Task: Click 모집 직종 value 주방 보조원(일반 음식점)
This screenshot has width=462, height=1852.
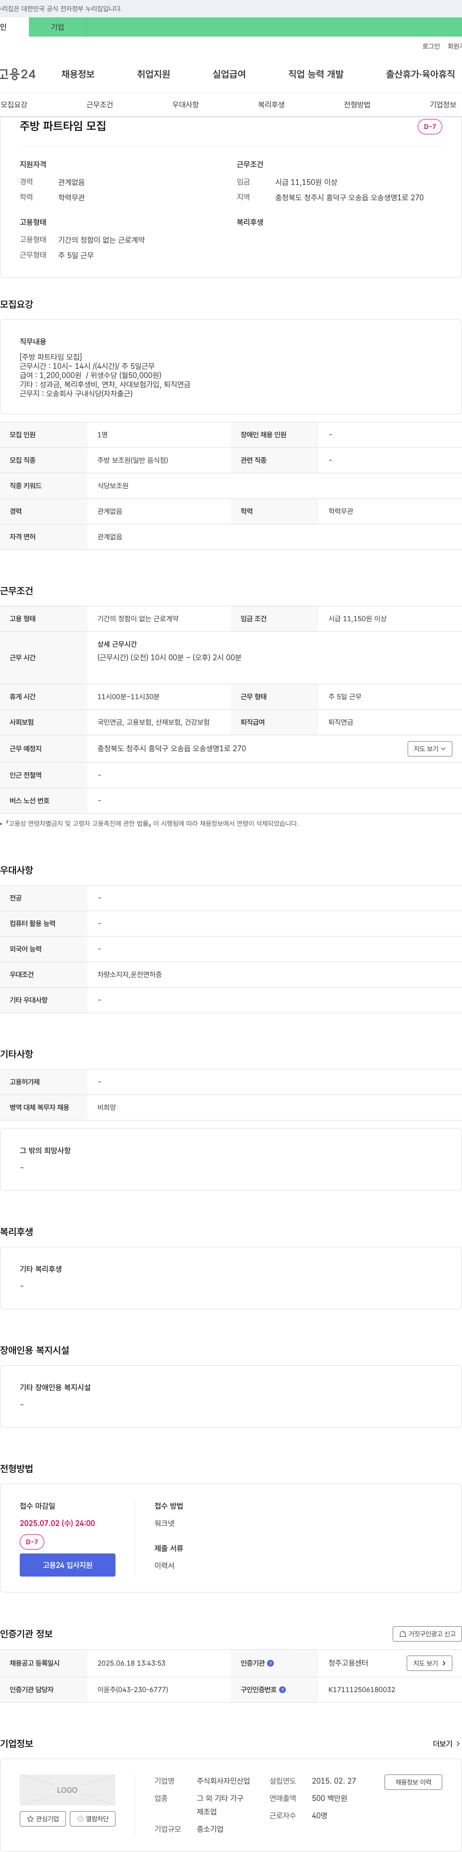Action: [133, 460]
